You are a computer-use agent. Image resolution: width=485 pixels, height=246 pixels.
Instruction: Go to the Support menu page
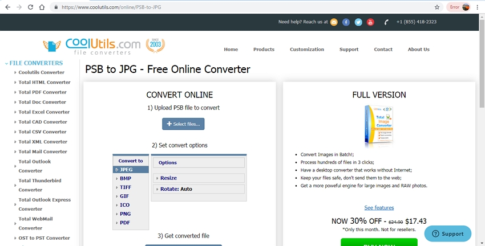pos(349,50)
